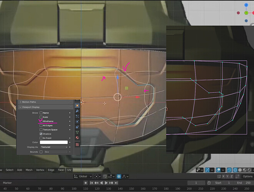Enable the Bounds checkbox

coord(41,152)
